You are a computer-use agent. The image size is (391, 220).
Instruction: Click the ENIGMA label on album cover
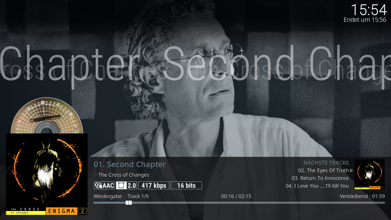pyautogui.click(x=62, y=211)
